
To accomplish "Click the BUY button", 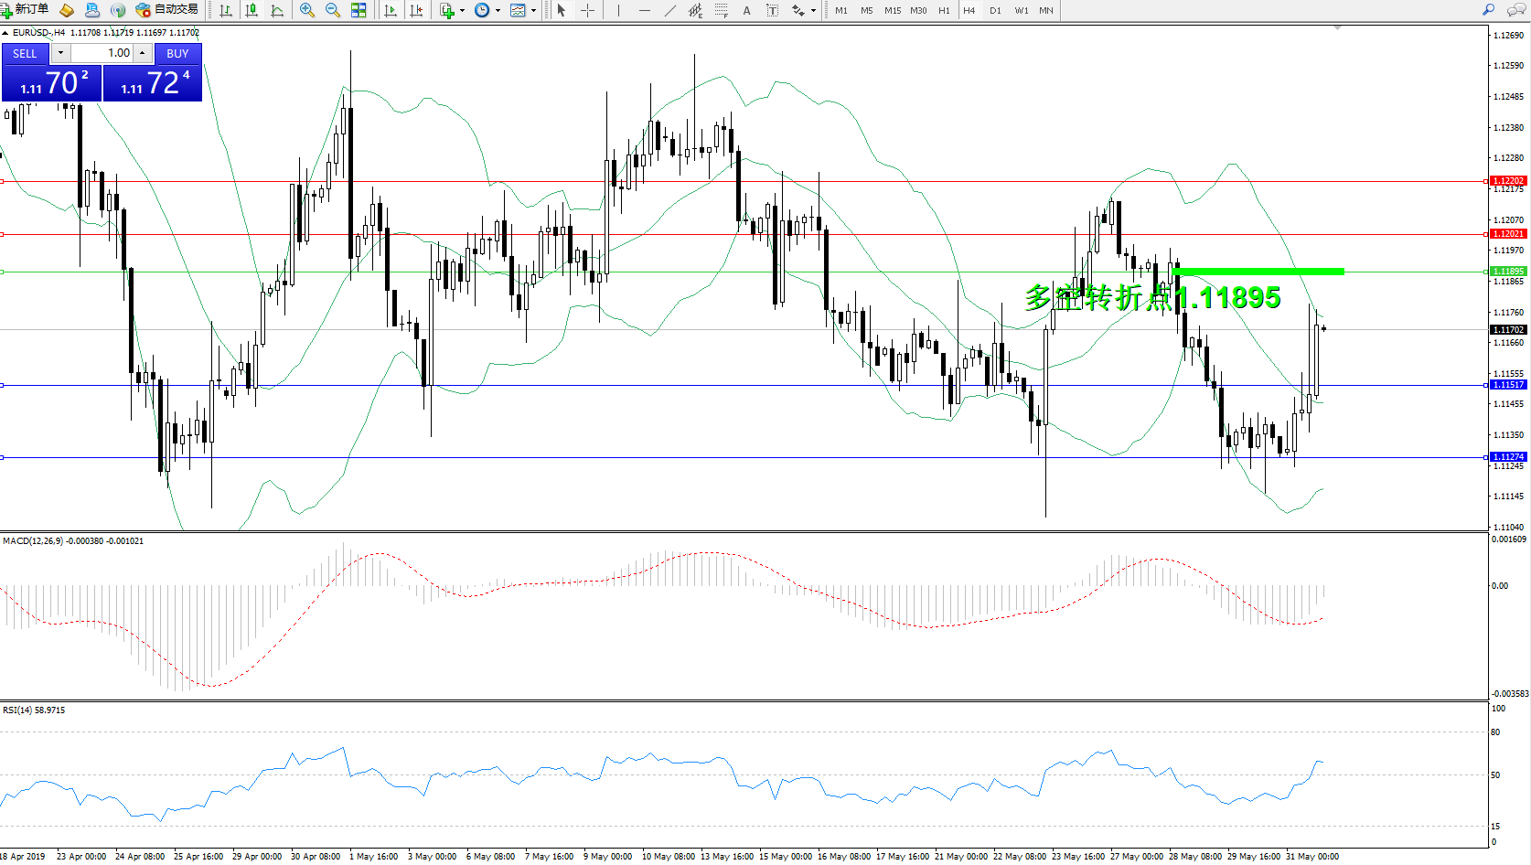I will pyautogui.click(x=177, y=54).
